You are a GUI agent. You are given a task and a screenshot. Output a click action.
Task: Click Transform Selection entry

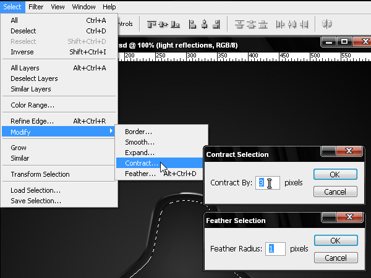(59, 174)
